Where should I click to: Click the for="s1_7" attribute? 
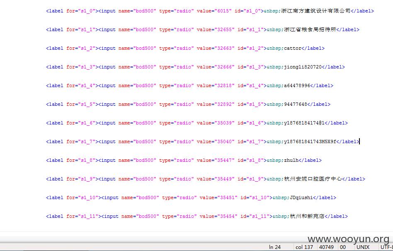pos(81,141)
